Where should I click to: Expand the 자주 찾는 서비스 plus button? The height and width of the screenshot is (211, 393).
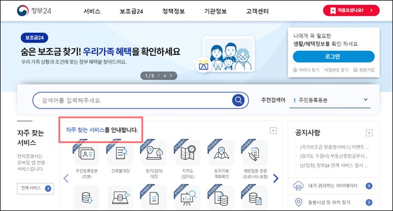pos(273,131)
